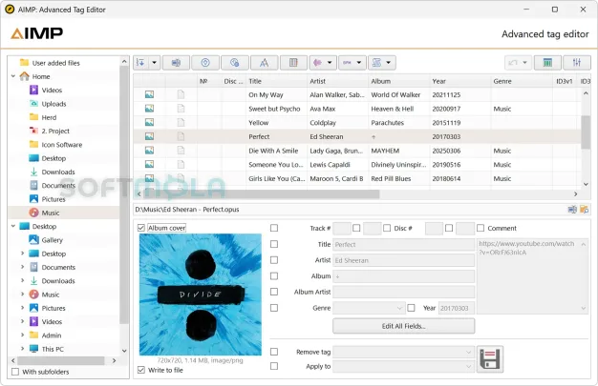Open the dropdown arrow beside the lyrics icon
The height and width of the screenshot is (386, 598).
(389, 63)
